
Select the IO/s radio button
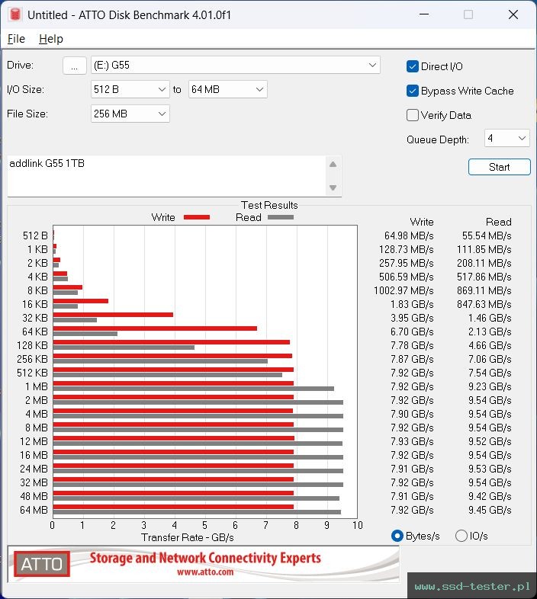pyautogui.click(x=461, y=536)
